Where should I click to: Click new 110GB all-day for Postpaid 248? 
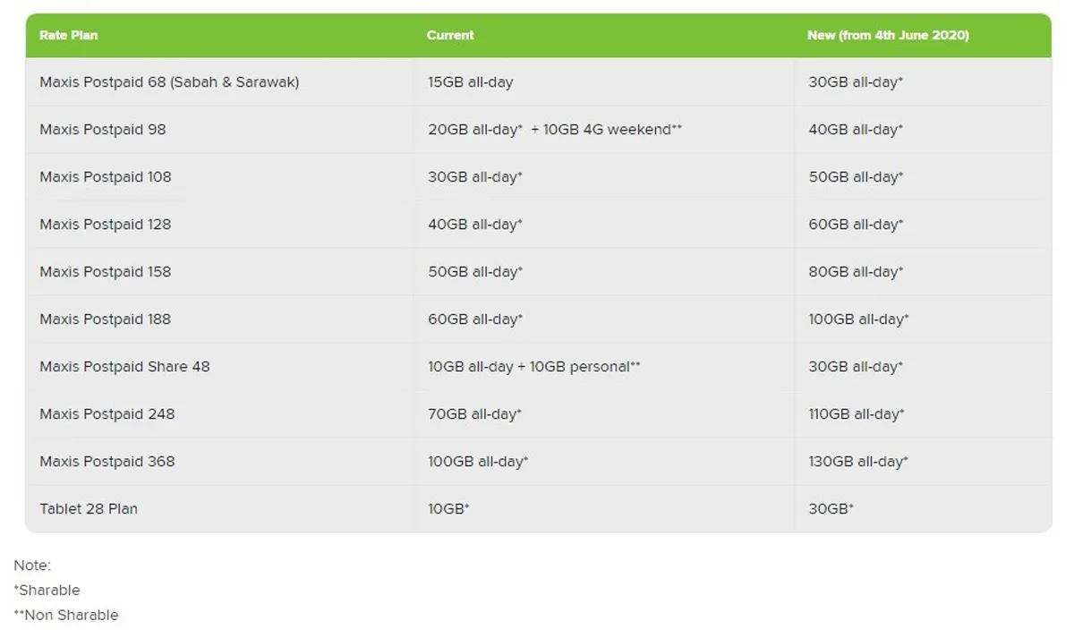[857, 414]
